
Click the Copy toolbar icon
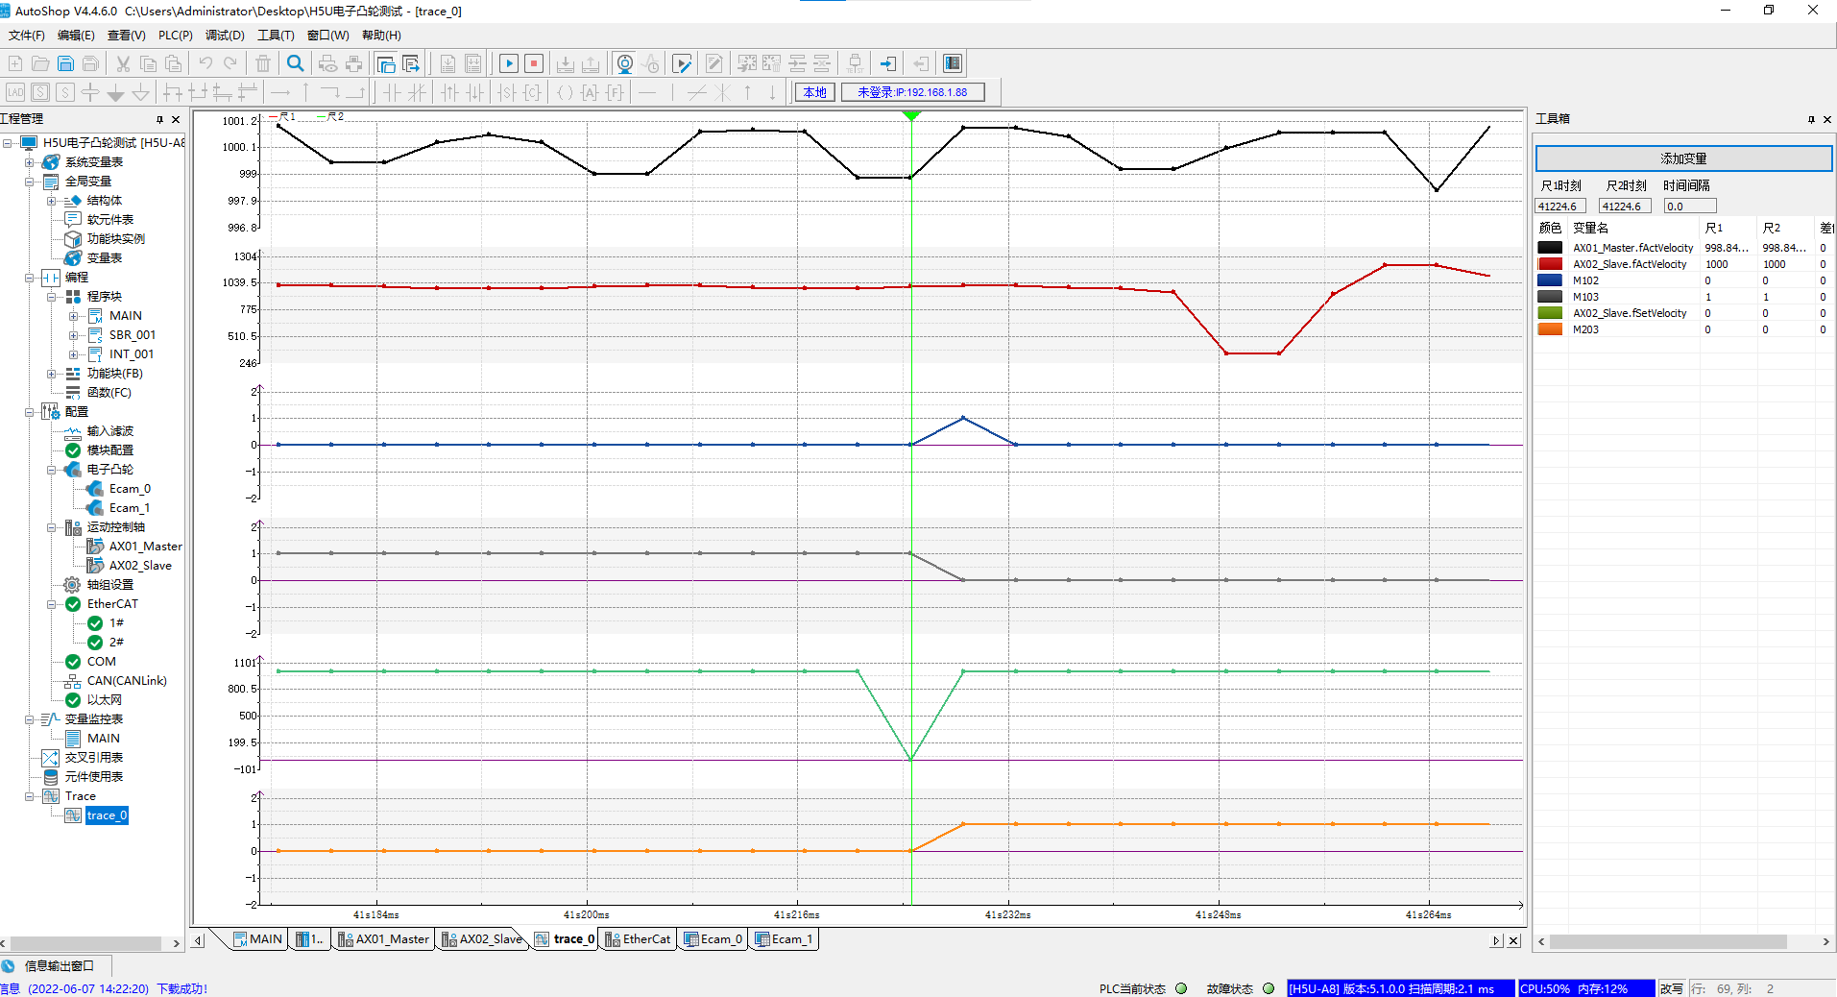pyautogui.click(x=148, y=63)
